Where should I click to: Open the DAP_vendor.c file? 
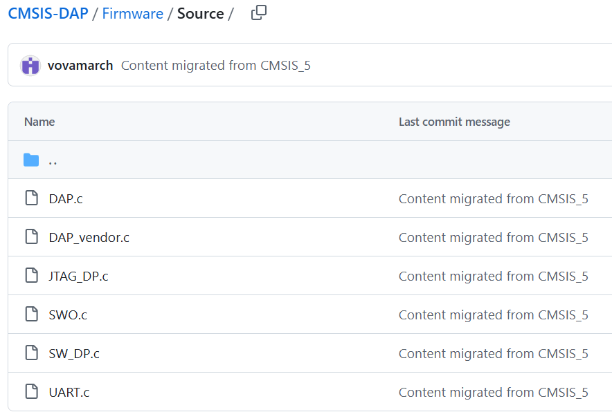[x=89, y=237]
